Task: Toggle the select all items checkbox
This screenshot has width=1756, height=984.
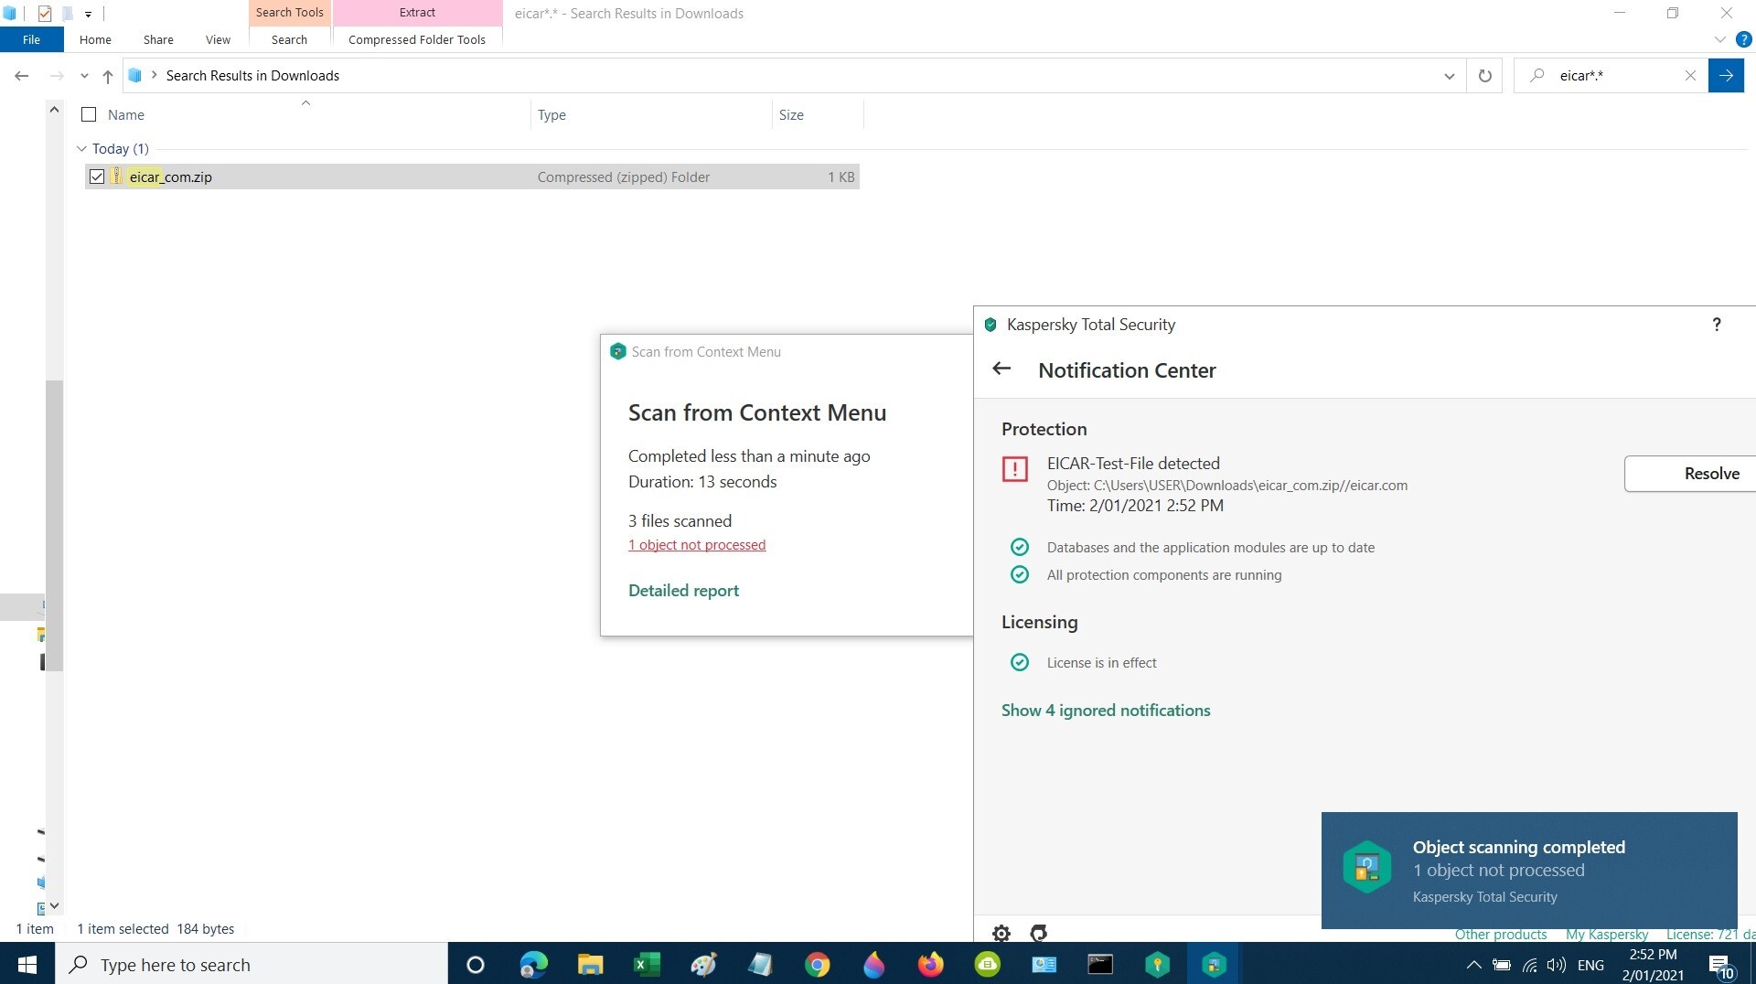Action: point(89,114)
